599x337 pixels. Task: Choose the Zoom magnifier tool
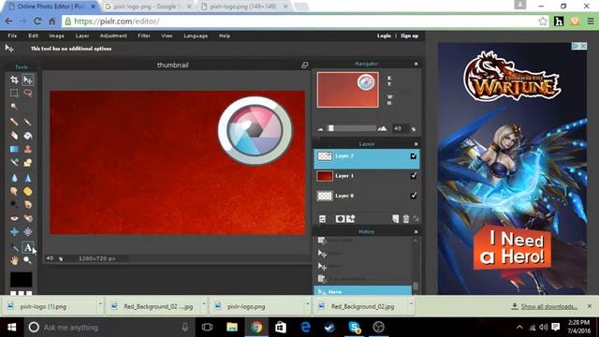(x=27, y=260)
